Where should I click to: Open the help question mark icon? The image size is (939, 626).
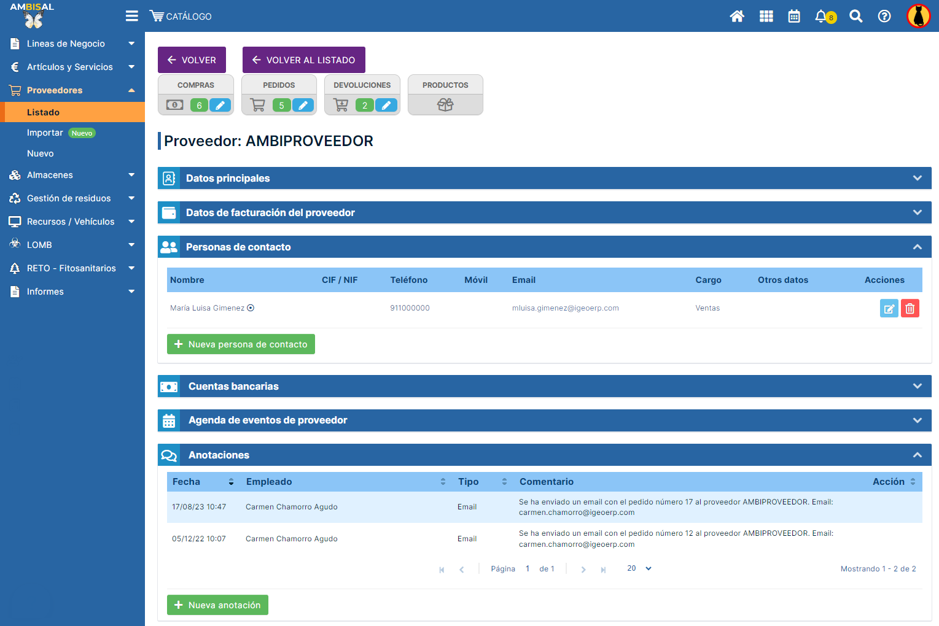click(884, 17)
